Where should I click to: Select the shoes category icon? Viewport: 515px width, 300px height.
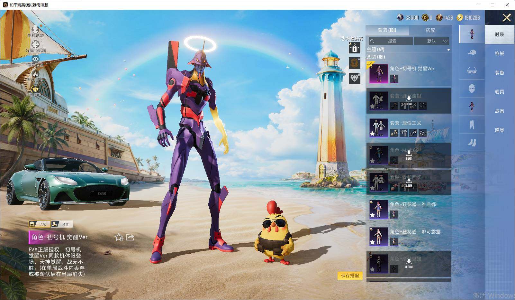[472, 143]
